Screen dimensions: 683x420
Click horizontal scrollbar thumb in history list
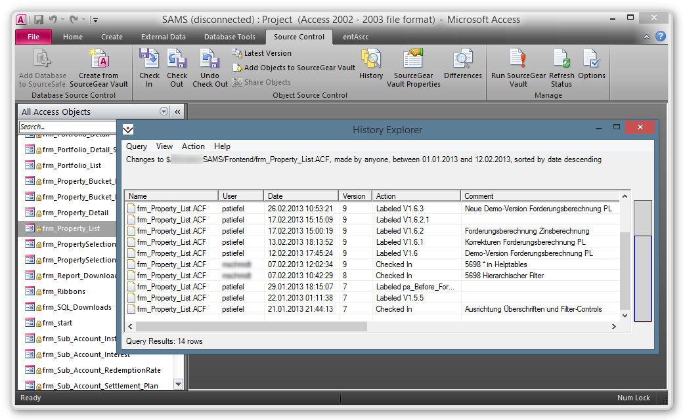[x=252, y=326]
